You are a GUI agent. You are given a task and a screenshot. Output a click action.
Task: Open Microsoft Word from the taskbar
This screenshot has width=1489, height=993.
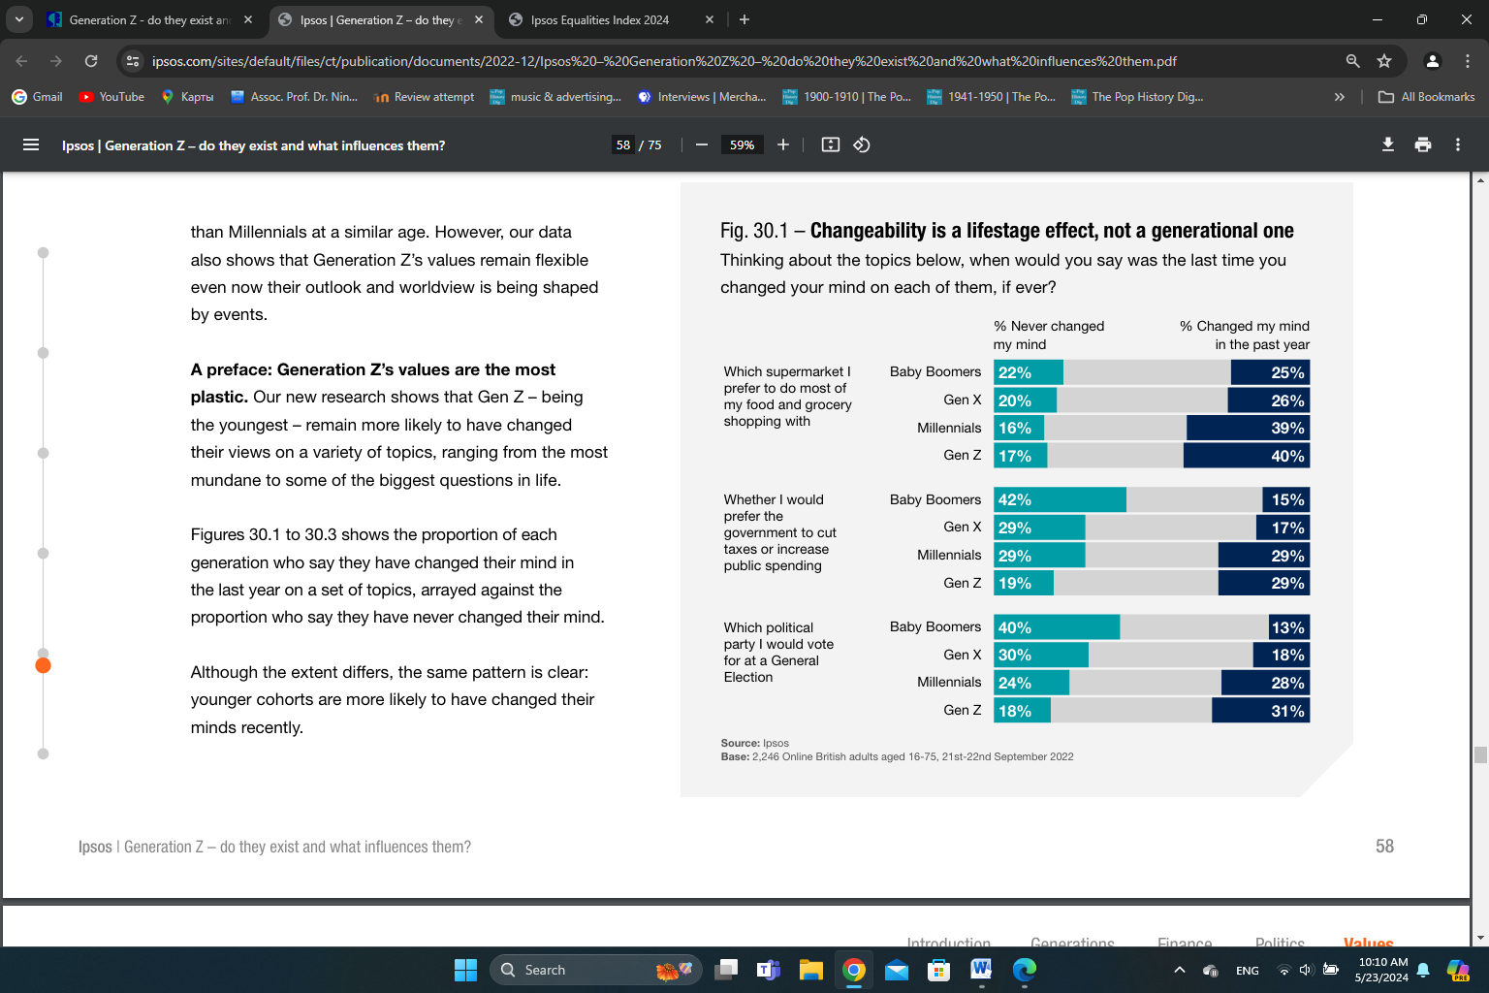(x=981, y=970)
